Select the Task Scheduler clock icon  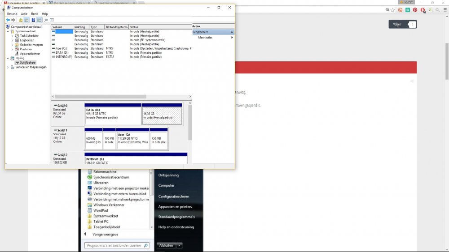(x=17, y=36)
